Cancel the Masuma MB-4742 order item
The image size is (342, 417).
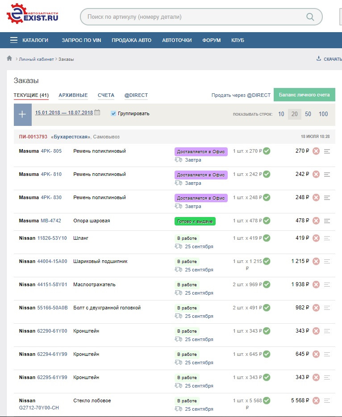coord(316,221)
